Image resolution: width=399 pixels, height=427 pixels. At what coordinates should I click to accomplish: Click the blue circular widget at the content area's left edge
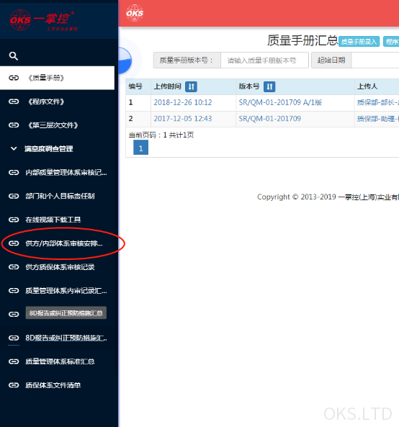125,60
